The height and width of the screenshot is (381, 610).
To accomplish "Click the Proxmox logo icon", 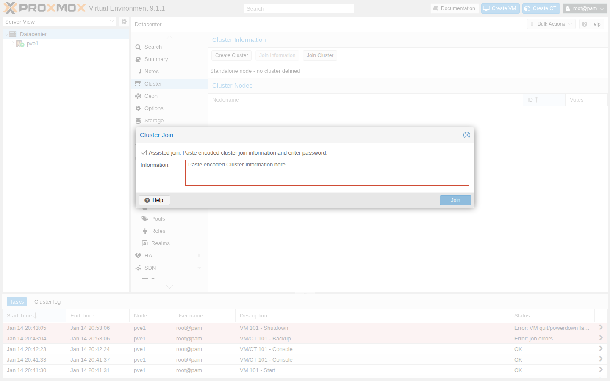I will click(11, 8).
